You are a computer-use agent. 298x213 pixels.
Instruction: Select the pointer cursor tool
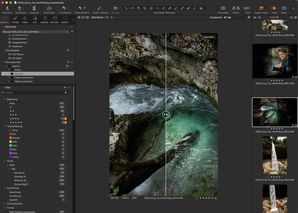[x=126, y=8]
